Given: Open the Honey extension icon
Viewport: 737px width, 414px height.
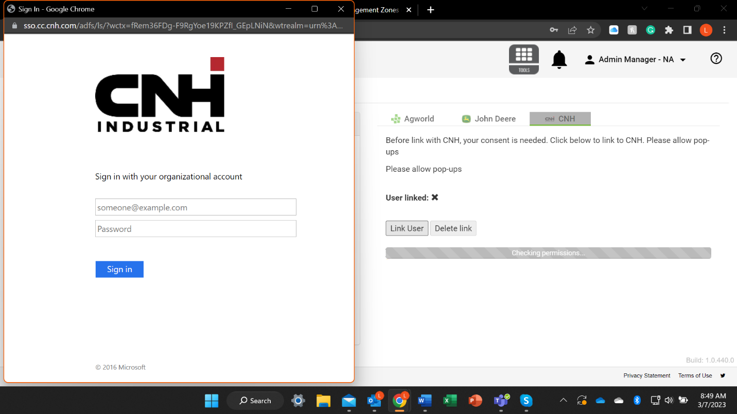Looking at the screenshot, I should pos(632,30).
